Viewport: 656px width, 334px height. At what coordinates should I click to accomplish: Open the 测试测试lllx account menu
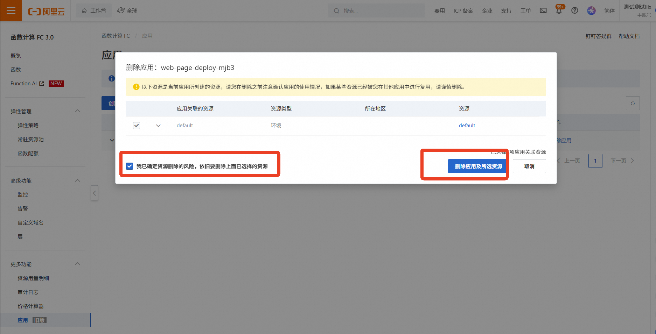click(637, 10)
